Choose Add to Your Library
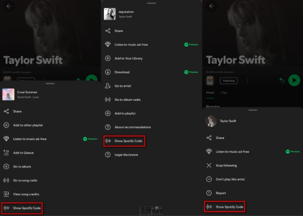This screenshot has height=216, width=303. [x=151, y=58]
